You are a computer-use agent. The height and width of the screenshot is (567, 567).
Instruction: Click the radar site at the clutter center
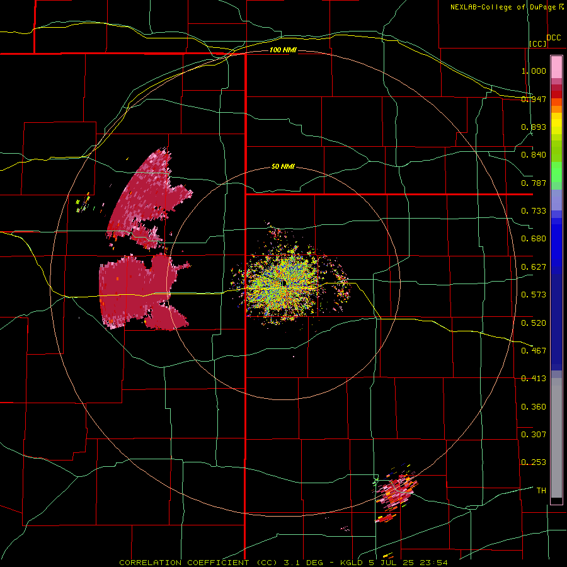(x=285, y=283)
